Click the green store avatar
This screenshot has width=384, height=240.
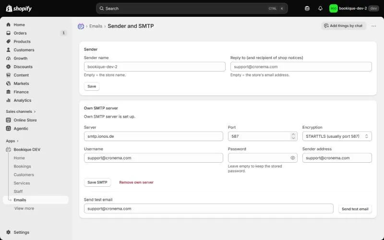(x=333, y=8)
